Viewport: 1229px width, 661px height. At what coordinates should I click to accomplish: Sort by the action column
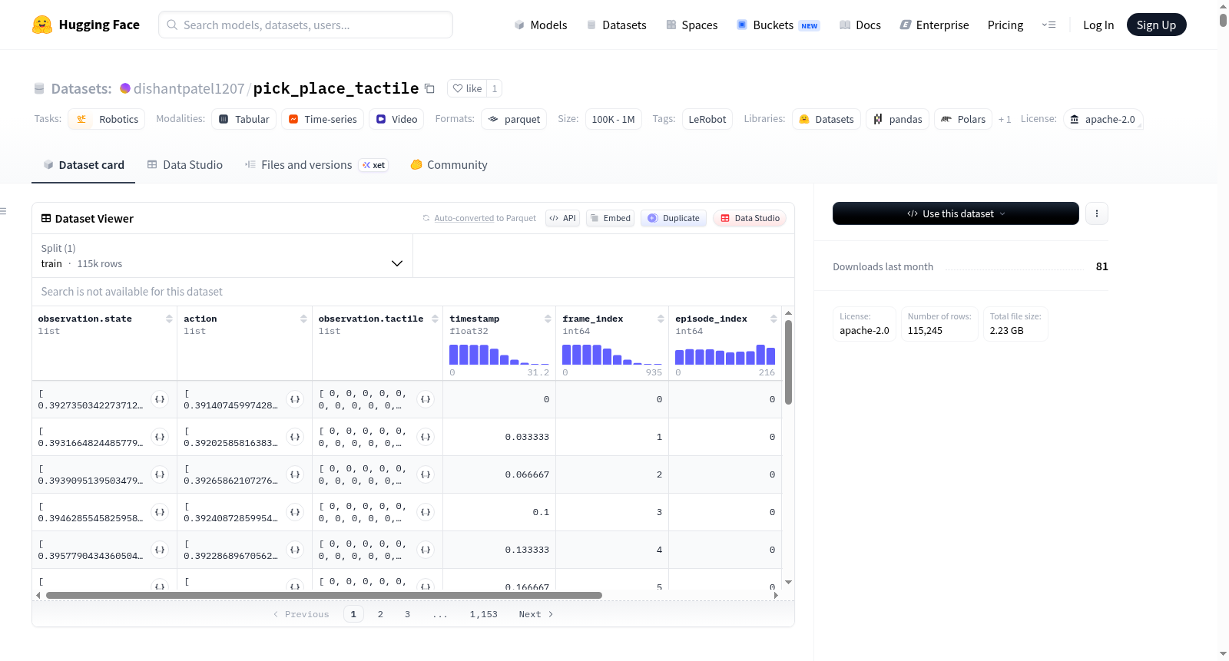[x=303, y=319]
